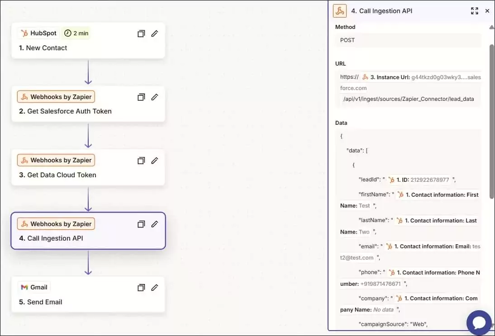Screen dimensions: 495x336
Task: Click the panel's vertical scrollbar thumb
Action: click(x=491, y=122)
